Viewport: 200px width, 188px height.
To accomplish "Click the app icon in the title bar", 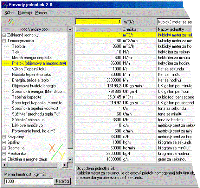I will pos(5,5).
